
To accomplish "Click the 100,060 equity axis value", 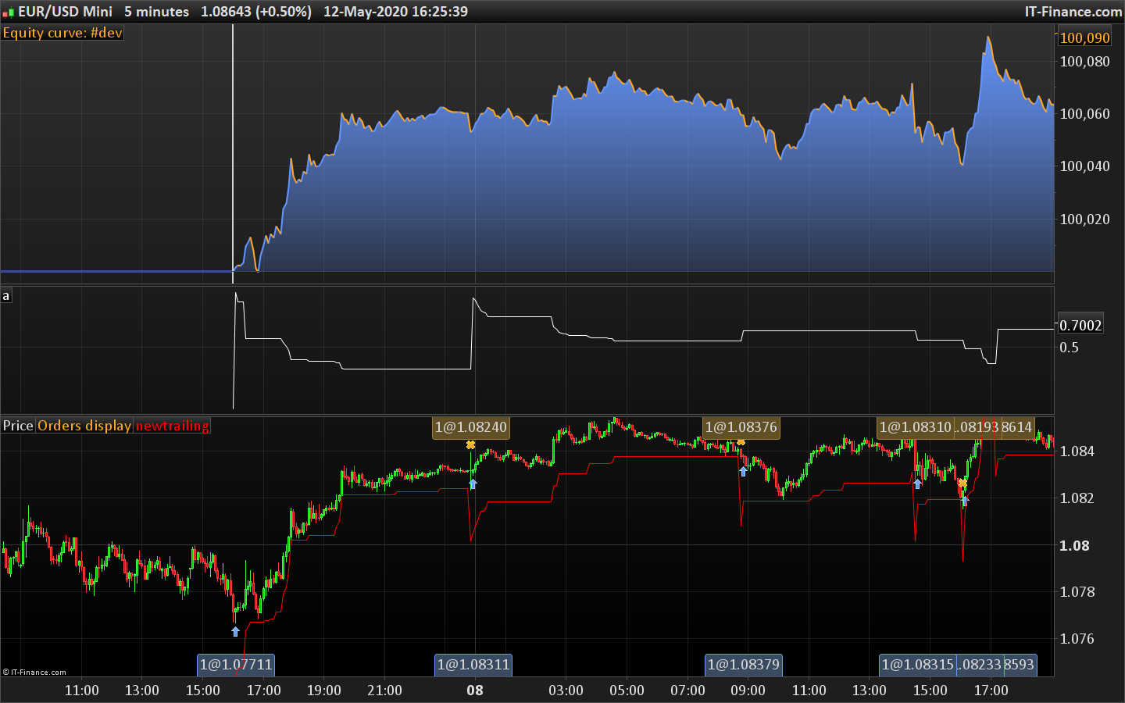I will 1084,114.
